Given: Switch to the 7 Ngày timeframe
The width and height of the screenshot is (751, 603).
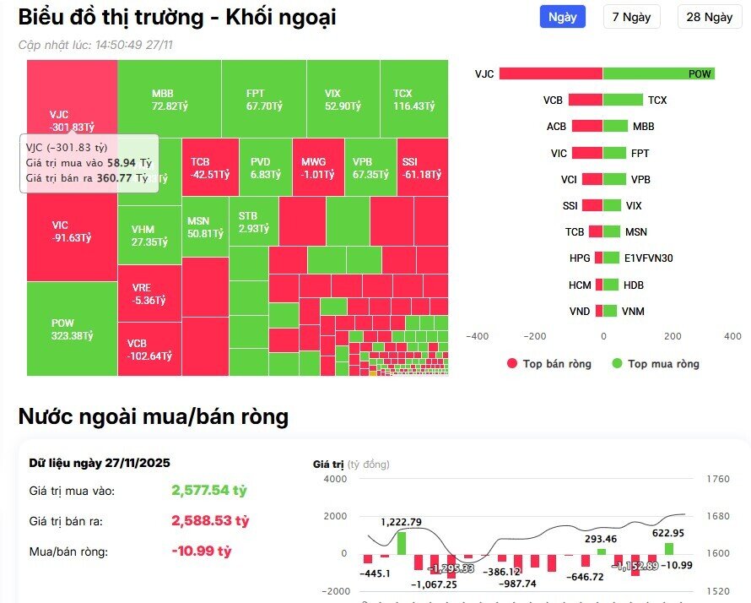Looking at the screenshot, I should 631,17.
